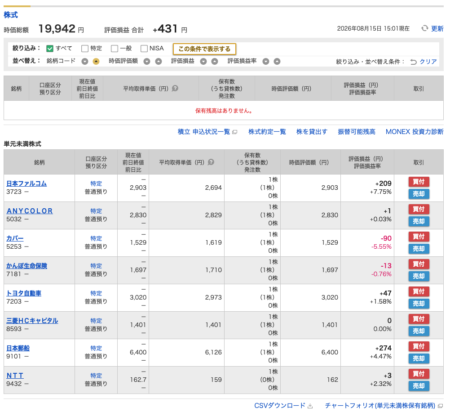Screen dimensions: 450x412
Task: Click 買付 for 日本ファルコム
Action: tap(419, 182)
